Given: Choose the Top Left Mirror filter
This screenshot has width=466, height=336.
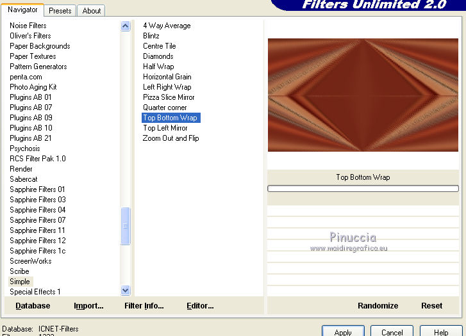Looking at the screenshot, I should coord(165,128).
